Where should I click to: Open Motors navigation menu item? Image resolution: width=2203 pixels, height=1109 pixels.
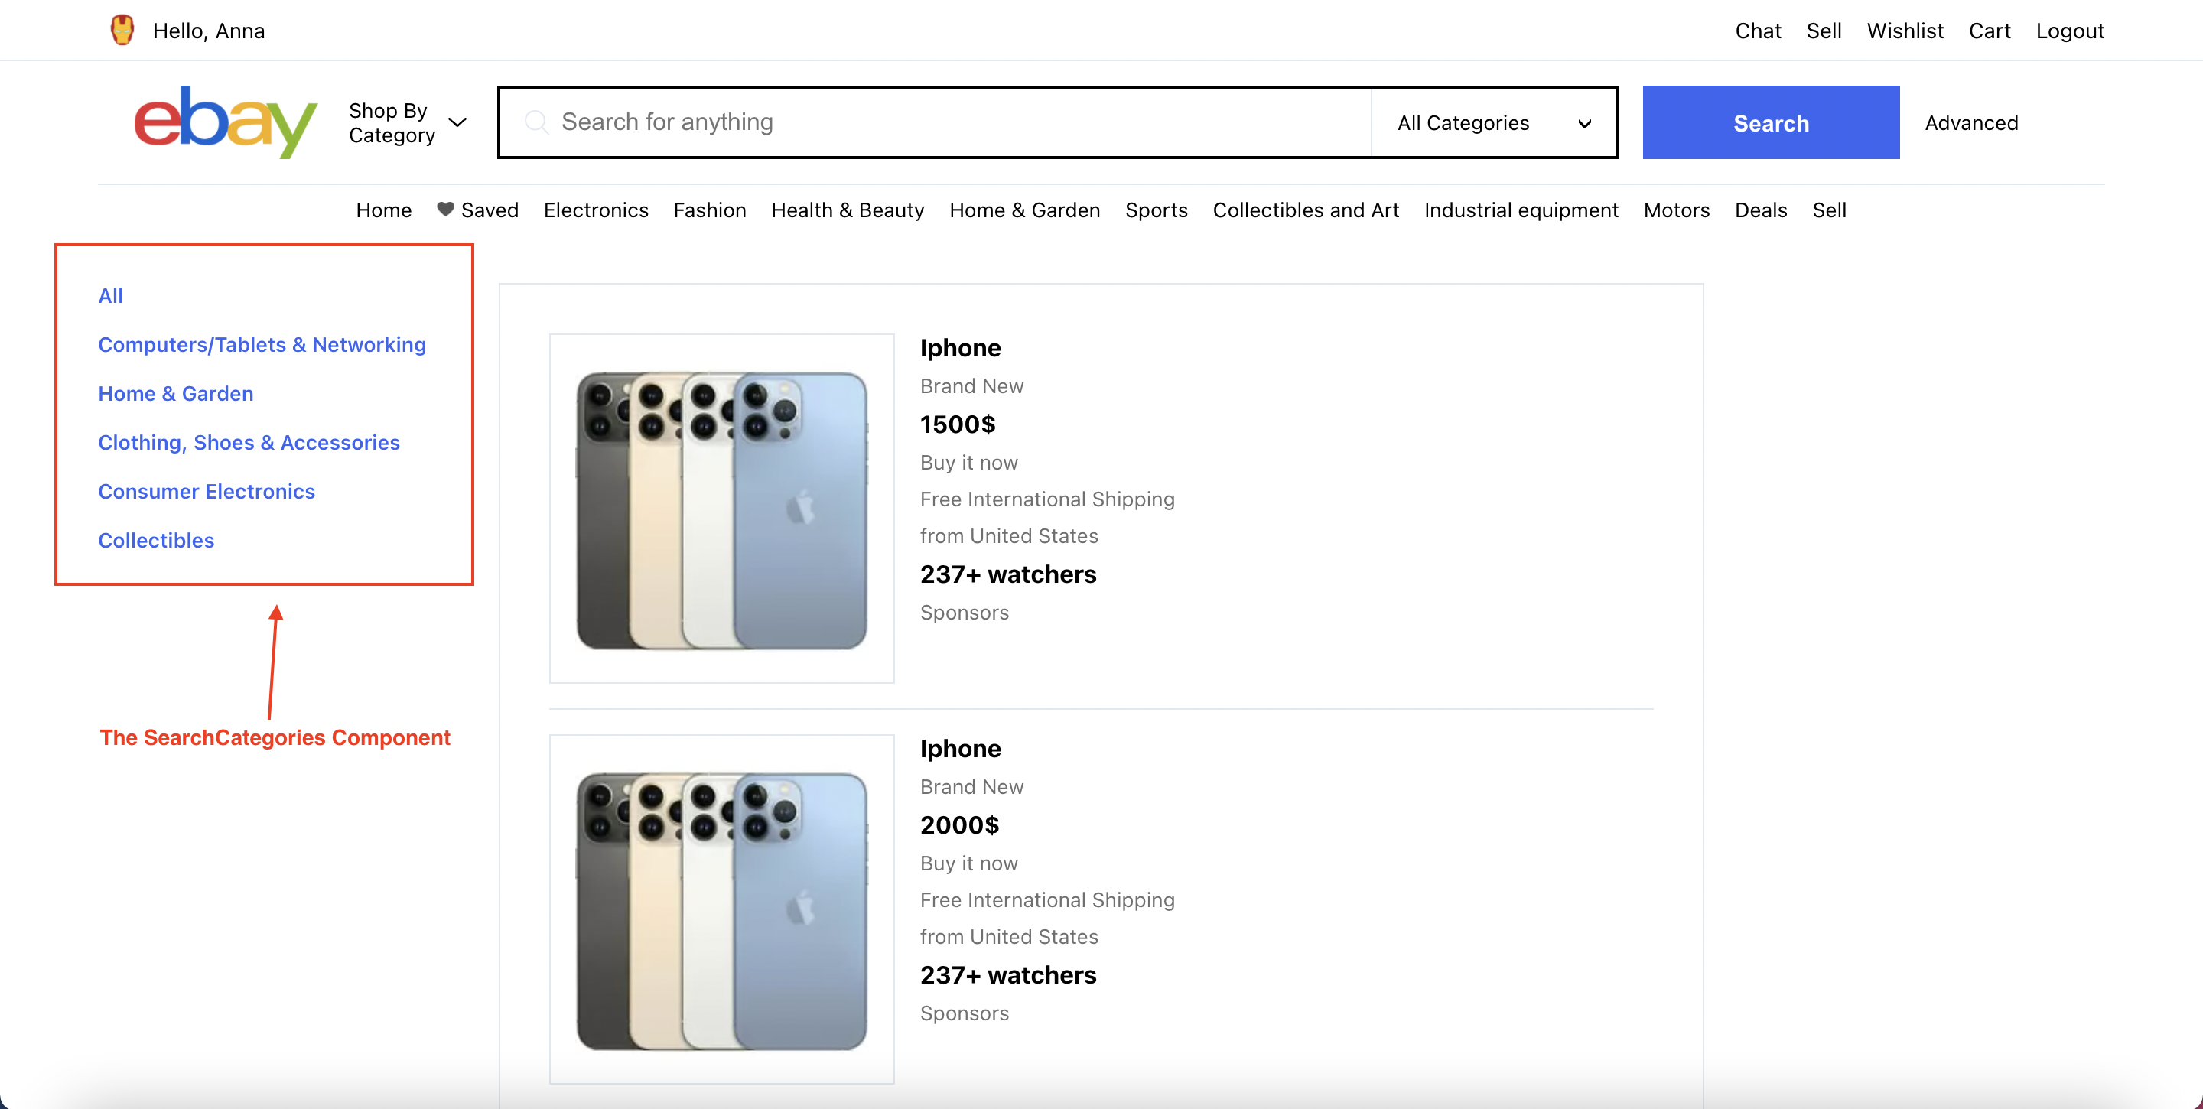tap(1677, 210)
